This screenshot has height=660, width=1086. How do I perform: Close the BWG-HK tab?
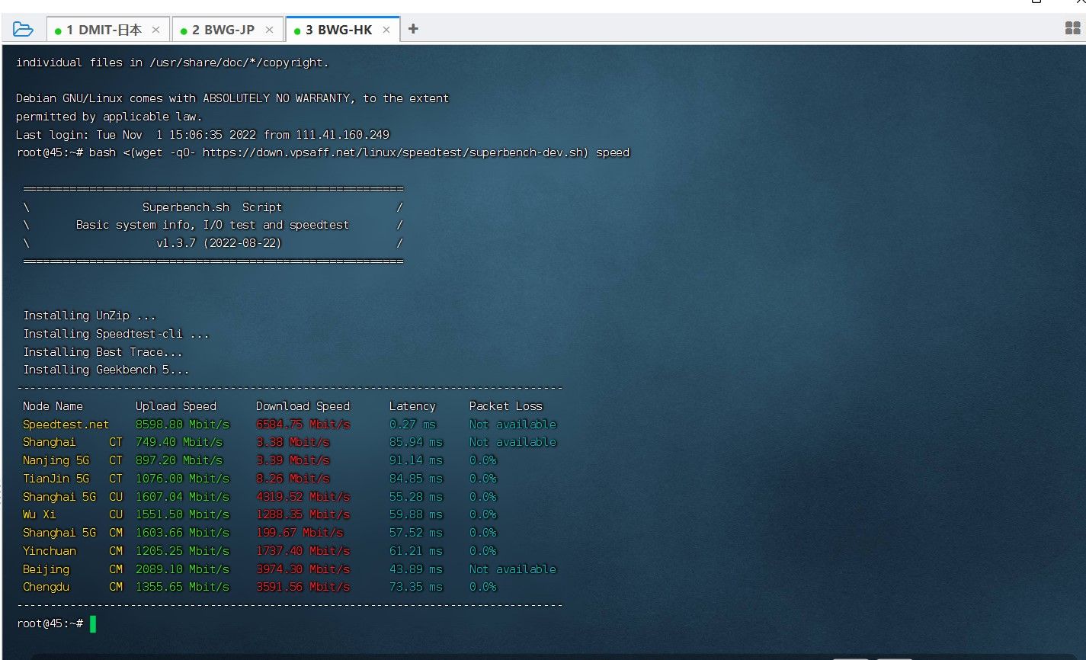pos(386,30)
